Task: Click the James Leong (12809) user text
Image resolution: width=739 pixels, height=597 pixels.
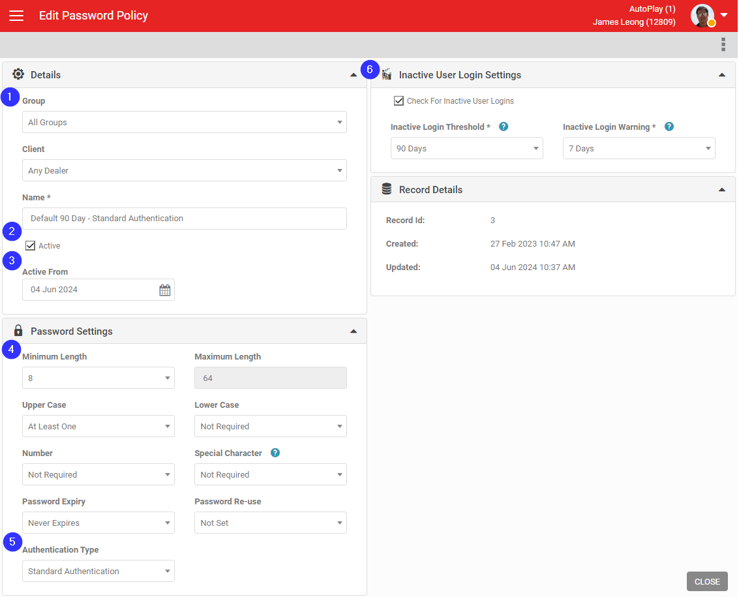Action: coord(634,22)
